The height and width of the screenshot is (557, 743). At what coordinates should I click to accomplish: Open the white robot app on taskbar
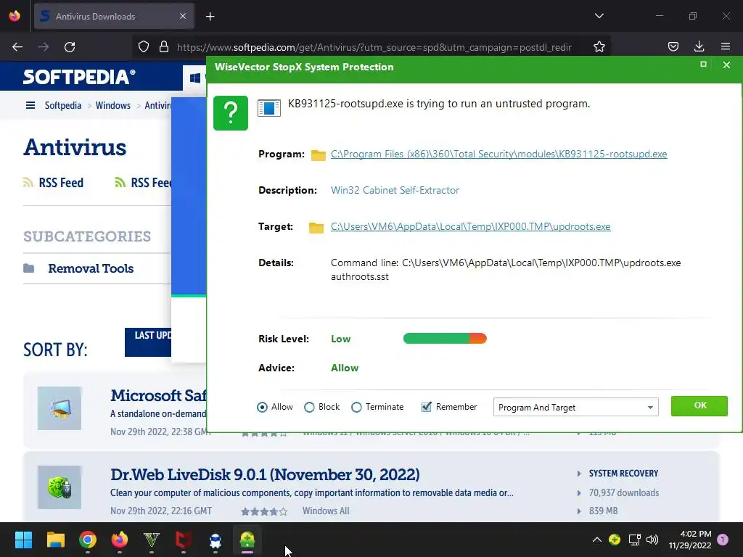(x=215, y=540)
